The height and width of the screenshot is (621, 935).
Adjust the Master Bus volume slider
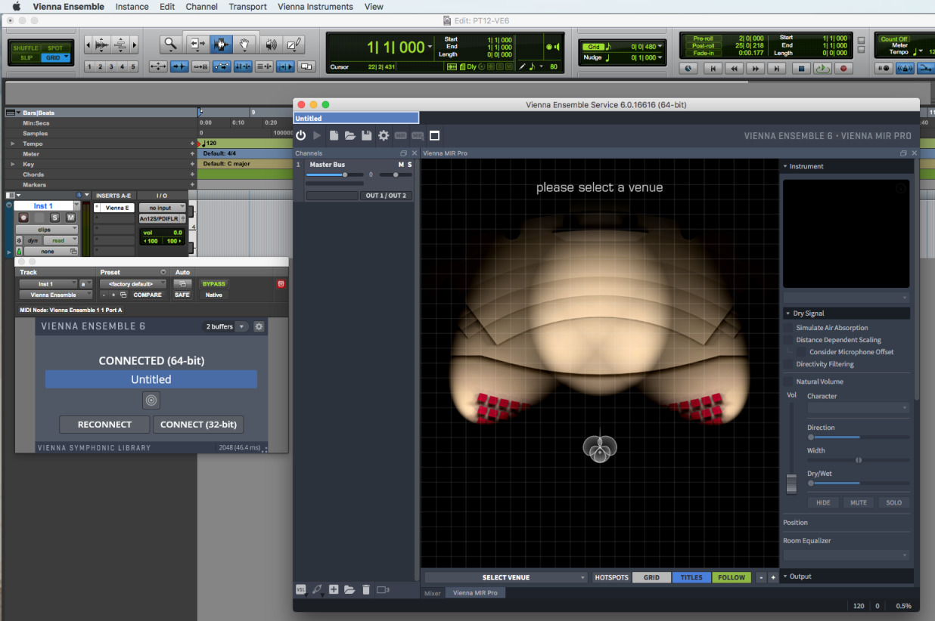coord(334,175)
